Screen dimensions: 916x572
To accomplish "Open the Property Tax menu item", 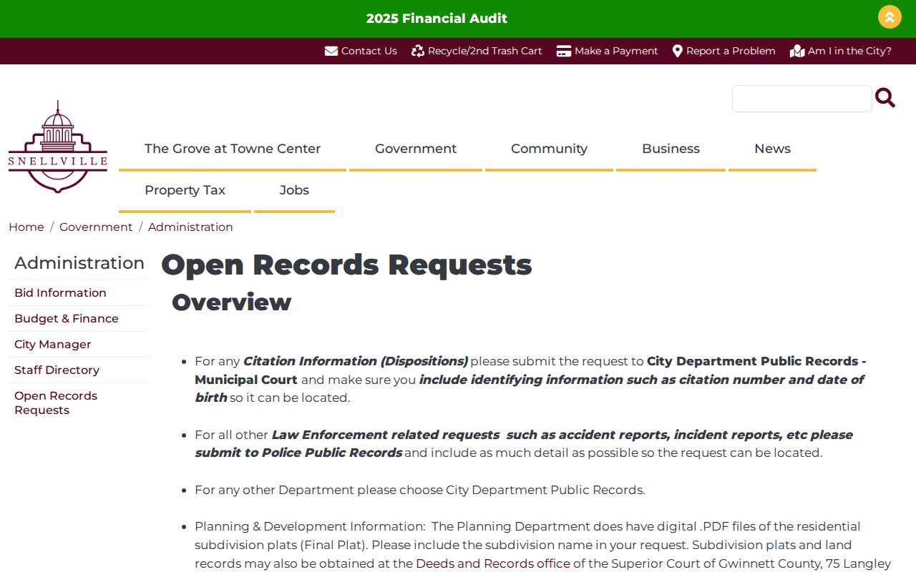I will (185, 190).
